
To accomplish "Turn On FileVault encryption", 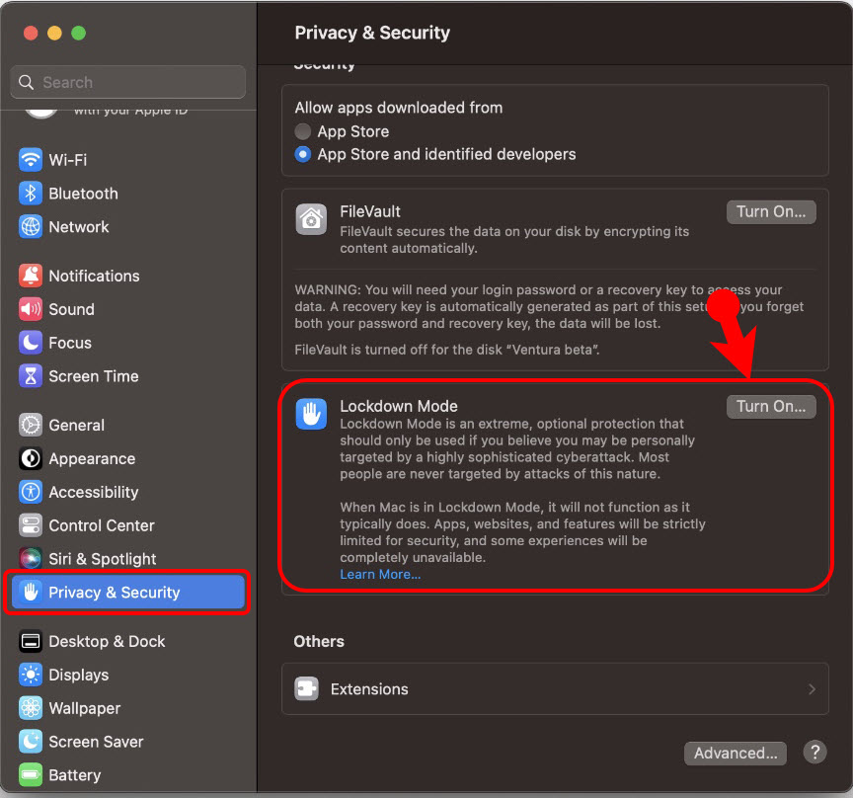I will pos(771,211).
